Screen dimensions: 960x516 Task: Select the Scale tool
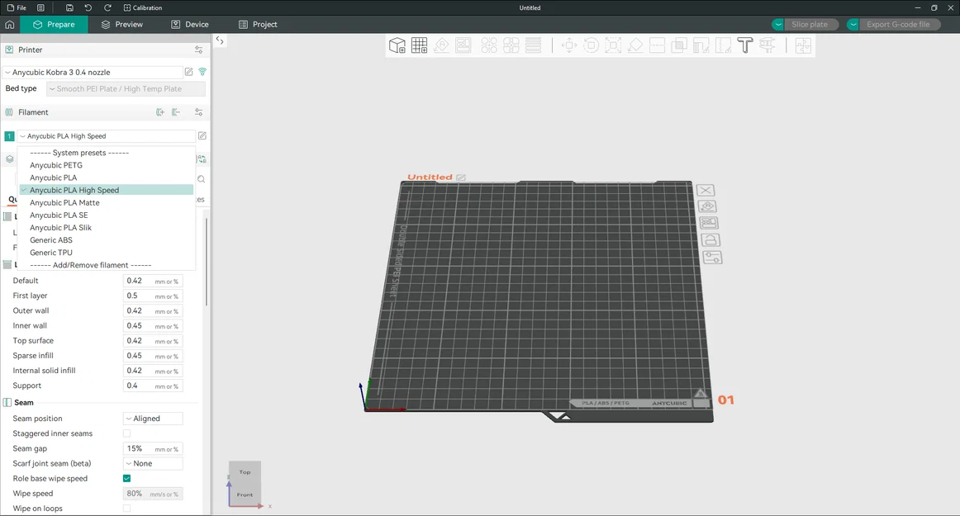tap(613, 45)
